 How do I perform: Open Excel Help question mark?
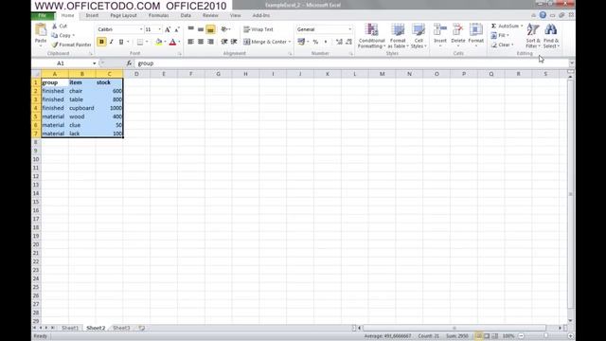click(x=543, y=15)
